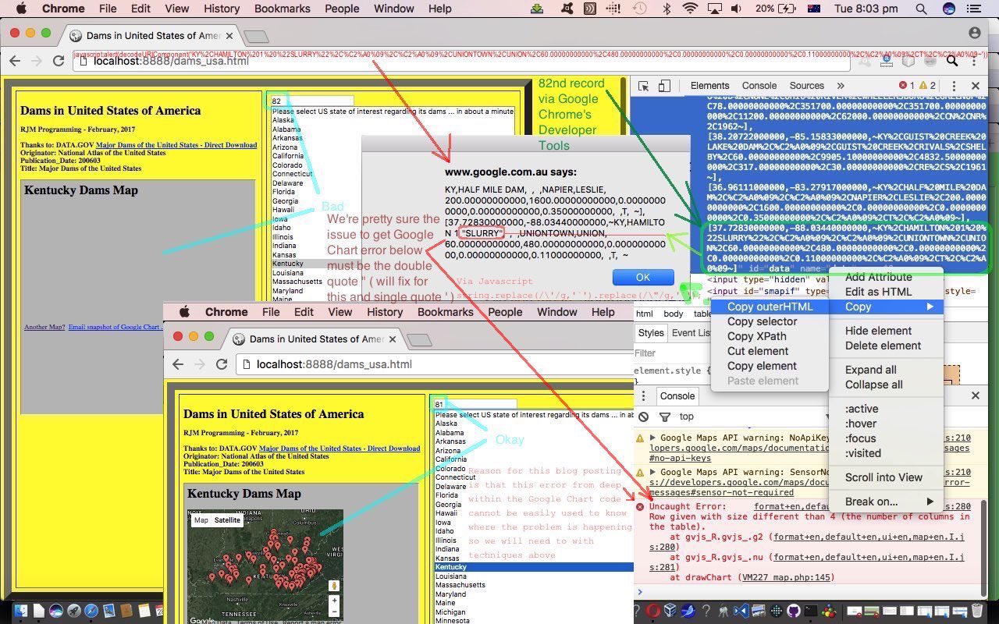Open the 'Major Dams of the United States' link, top window
The width and height of the screenshot is (999, 624).
pos(176,145)
